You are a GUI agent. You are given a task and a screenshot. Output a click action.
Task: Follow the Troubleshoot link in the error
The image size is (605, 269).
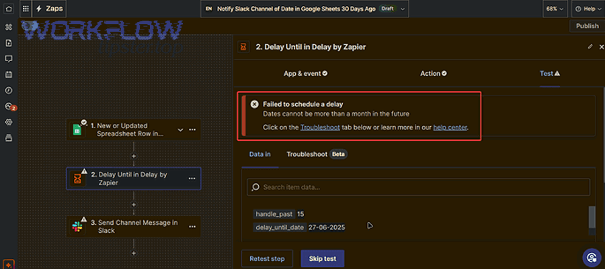320,127
